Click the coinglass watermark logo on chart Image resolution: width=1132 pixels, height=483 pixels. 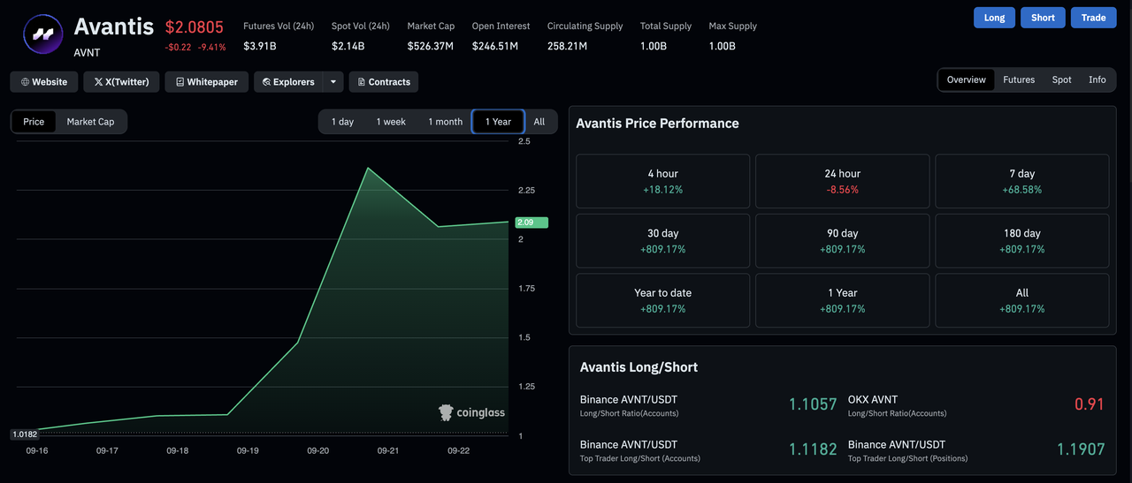(472, 412)
